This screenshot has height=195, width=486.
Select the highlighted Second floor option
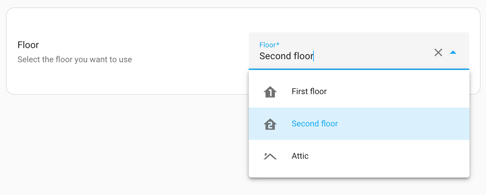click(x=314, y=124)
